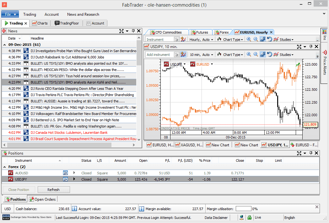Click the network connection status icon
329x223 pixels.
coord(241,218)
